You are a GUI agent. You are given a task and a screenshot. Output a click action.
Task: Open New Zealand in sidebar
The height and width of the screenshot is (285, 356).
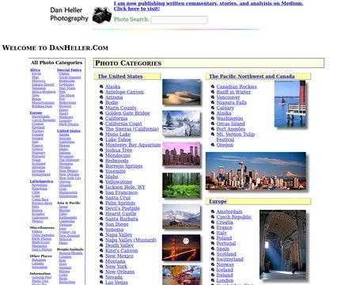pos(69,236)
